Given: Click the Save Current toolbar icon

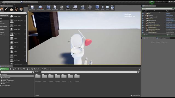Looking at the screenshot, I should [32, 8].
